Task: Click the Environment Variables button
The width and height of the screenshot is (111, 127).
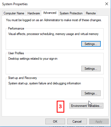Action: click(86, 106)
